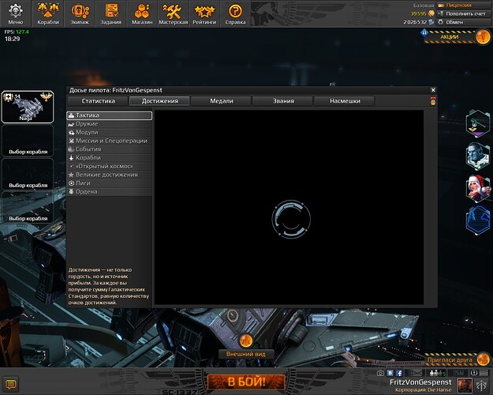Click the orange round icon above Внешний вид
Image resolution: width=493 pixels, height=395 pixels.
pyautogui.click(x=246, y=340)
